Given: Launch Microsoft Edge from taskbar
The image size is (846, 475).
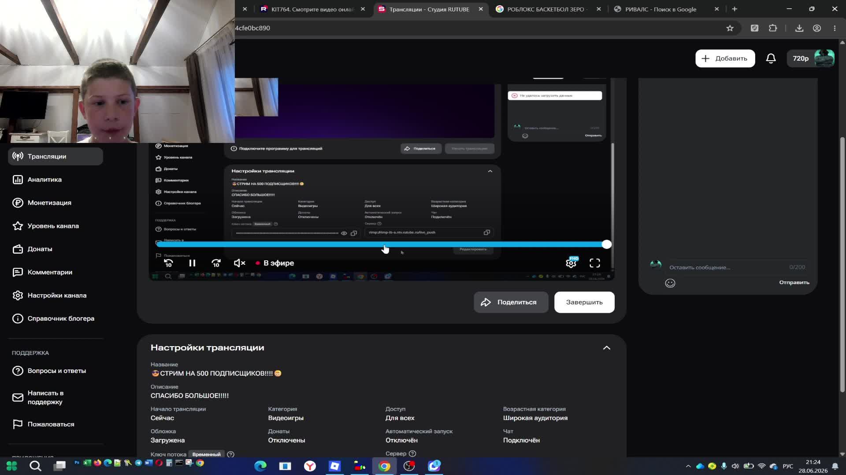Looking at the screenshot, I should click(x=260, y=466).
